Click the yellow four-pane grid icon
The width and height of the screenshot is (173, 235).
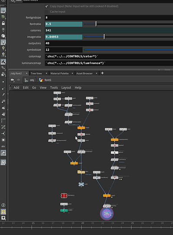pyautogui.click(x=3, y=212)
